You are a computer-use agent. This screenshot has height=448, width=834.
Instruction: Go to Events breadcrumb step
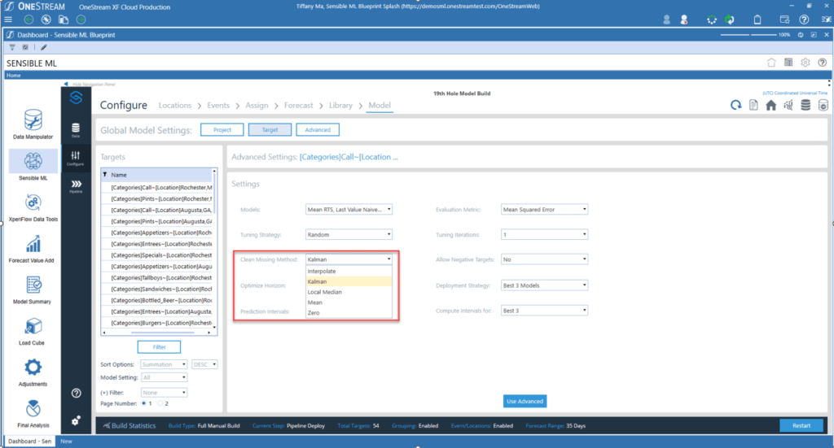(x=218, y=105)
